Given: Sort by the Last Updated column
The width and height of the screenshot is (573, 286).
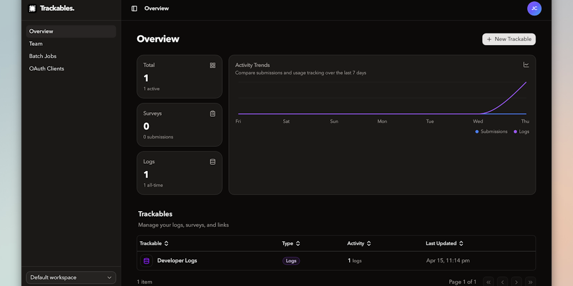Looking at the screenshot, I should point(444,244).
